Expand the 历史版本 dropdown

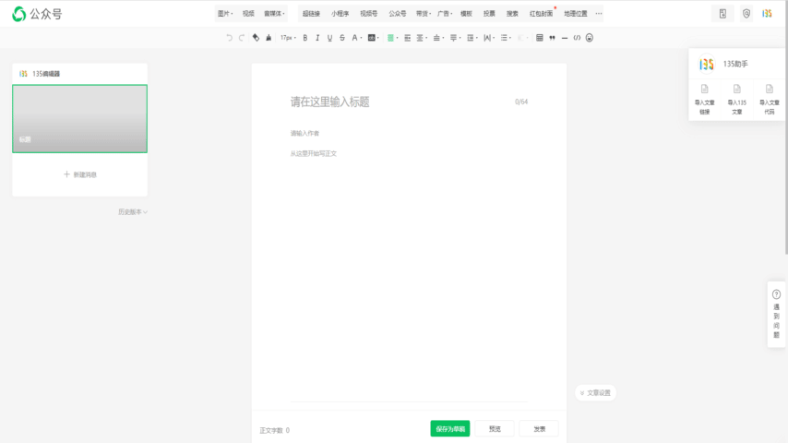coord(133,211)
